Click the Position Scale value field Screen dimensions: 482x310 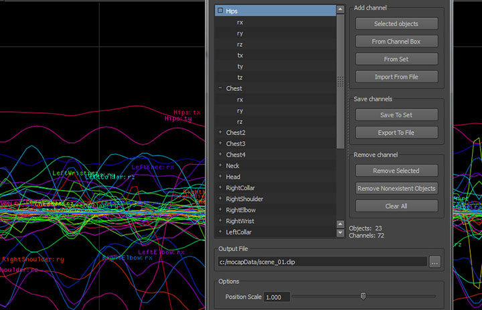click(276, 297)
